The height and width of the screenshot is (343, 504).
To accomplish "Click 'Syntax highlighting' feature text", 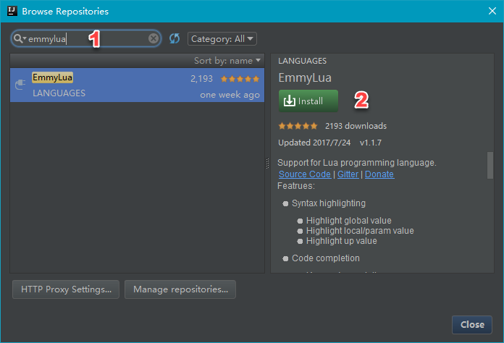I will (329, 203).
